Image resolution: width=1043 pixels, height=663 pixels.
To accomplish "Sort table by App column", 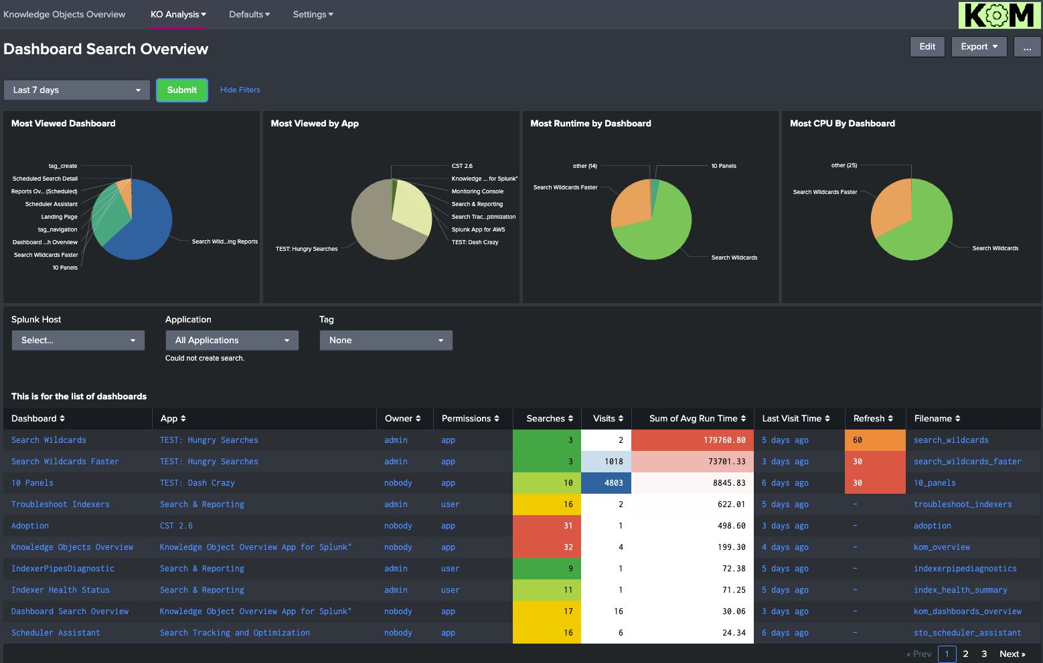I will tap(173, 418).
